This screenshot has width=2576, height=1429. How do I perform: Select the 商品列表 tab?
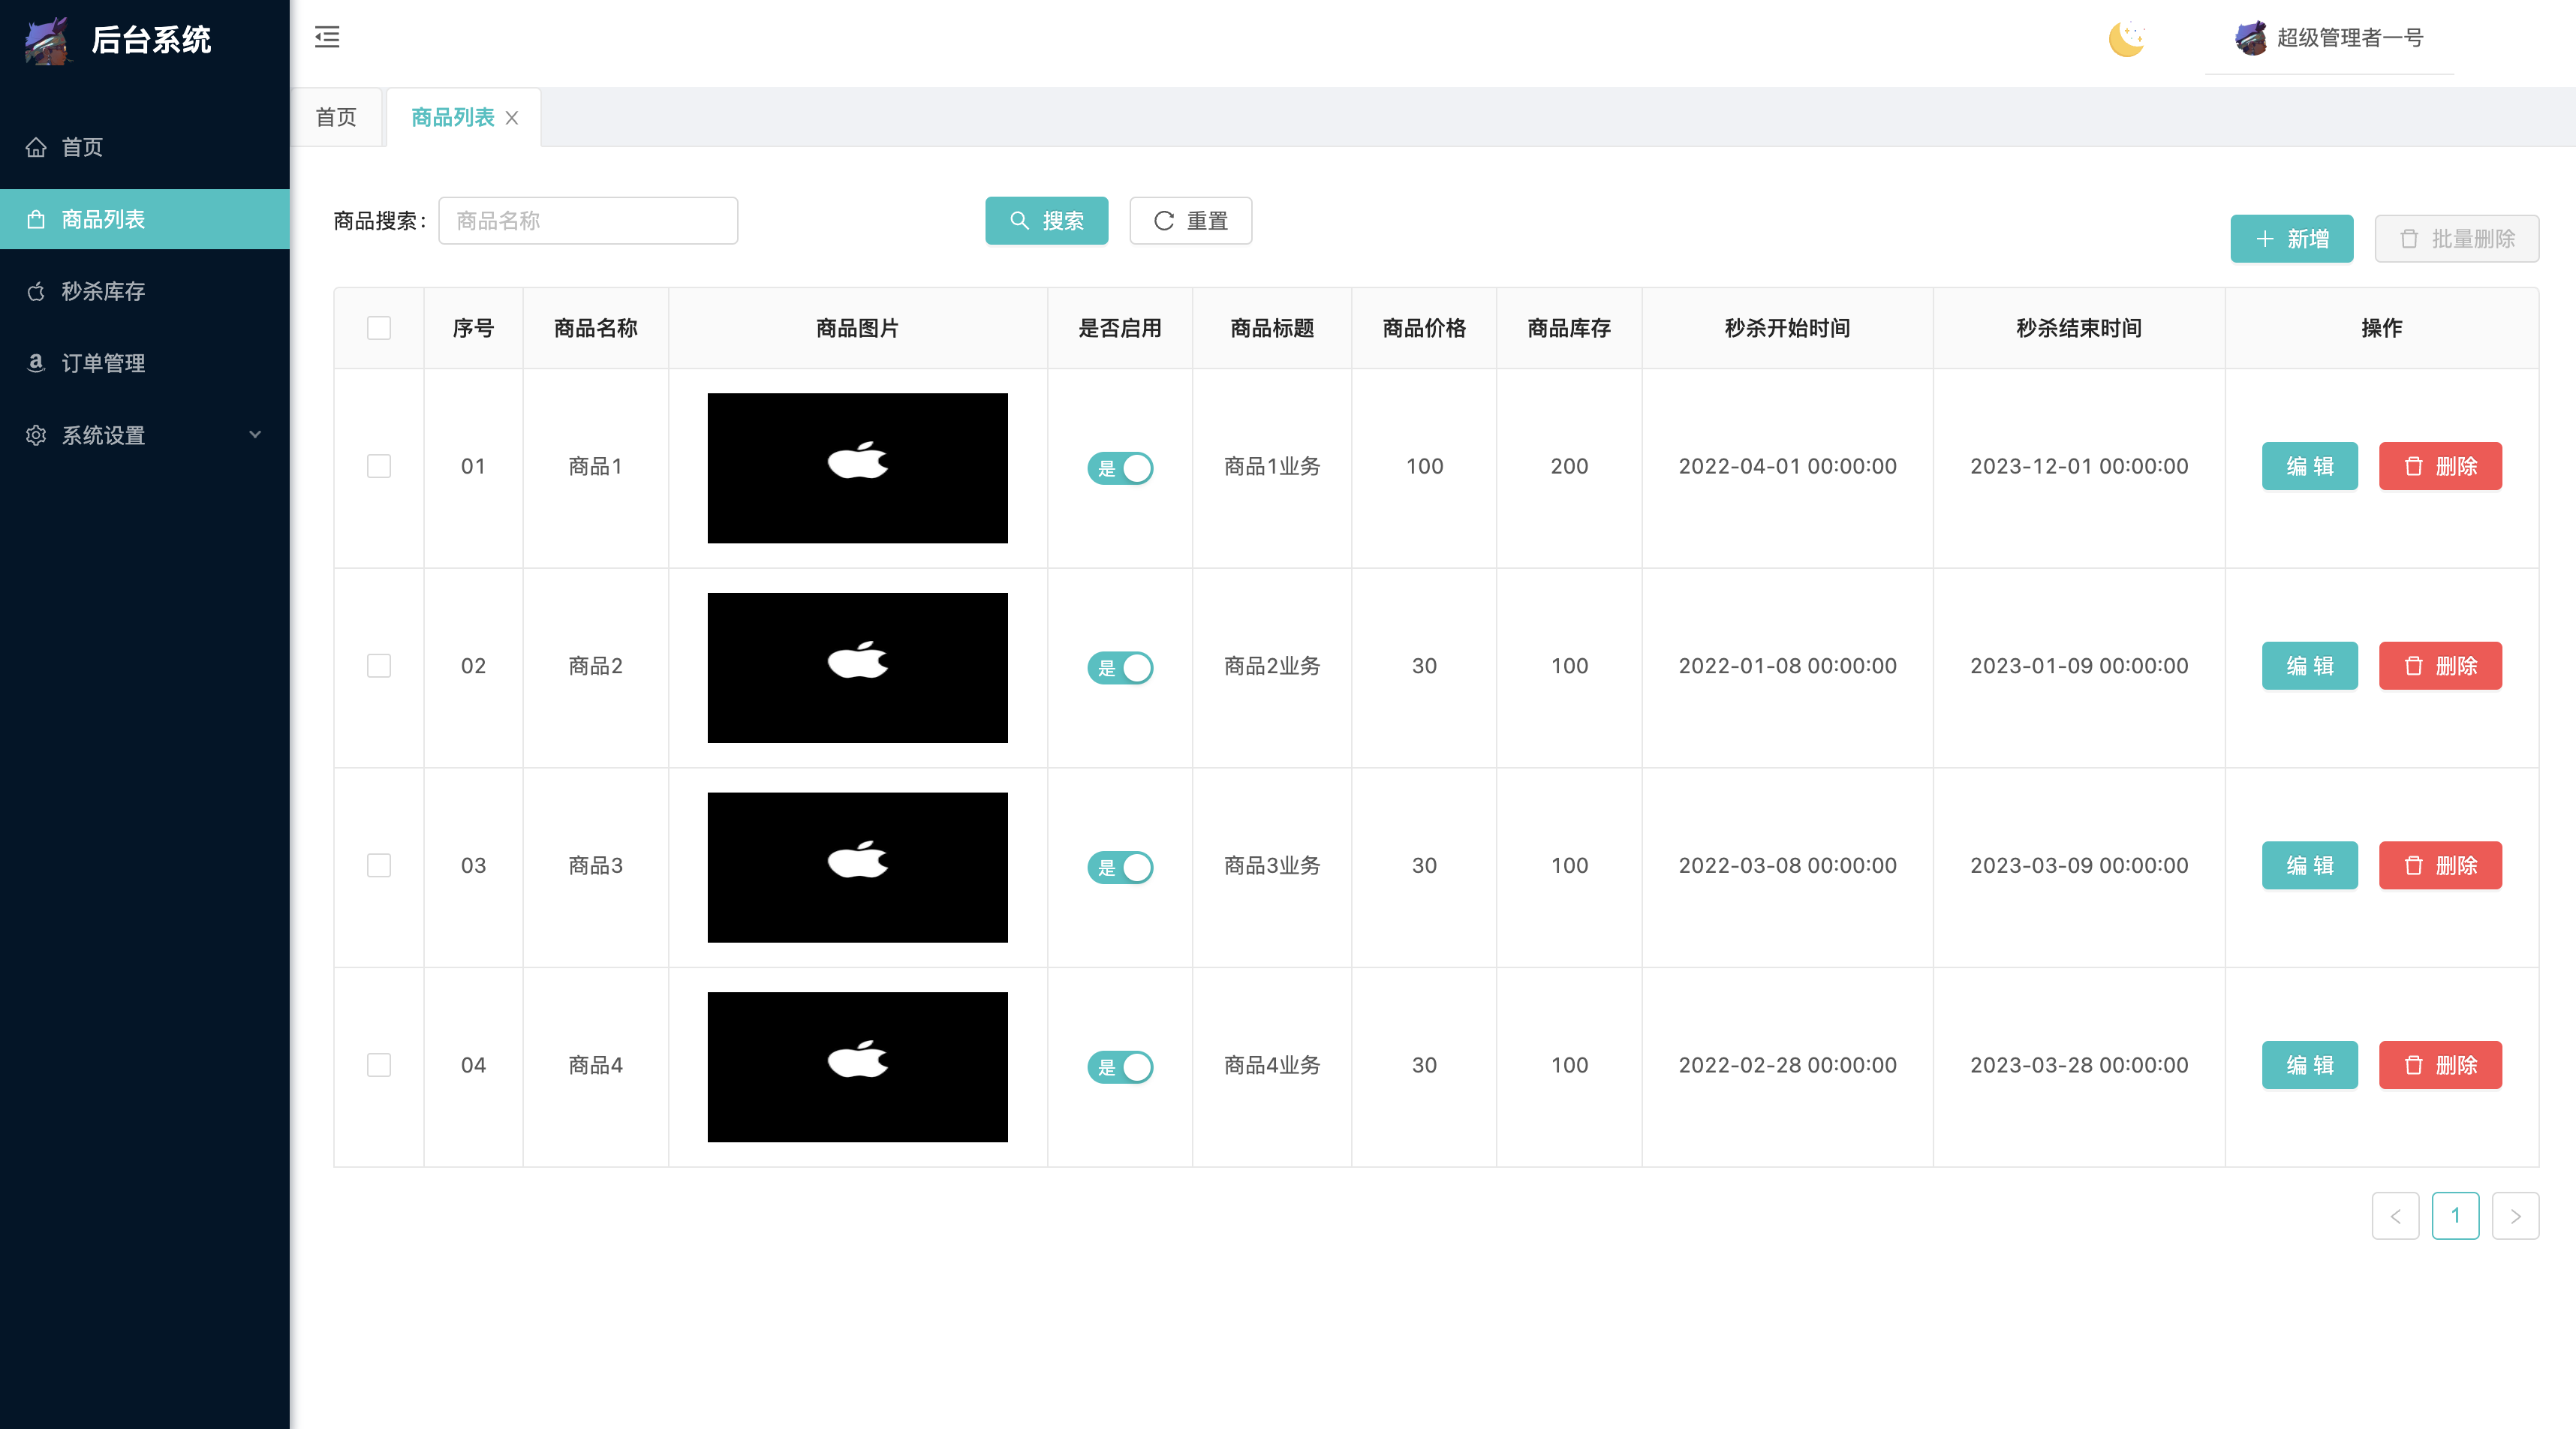[x=452, y=117]
